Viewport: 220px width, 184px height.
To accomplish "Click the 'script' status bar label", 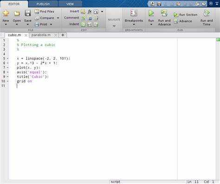I will pos(116,182).
